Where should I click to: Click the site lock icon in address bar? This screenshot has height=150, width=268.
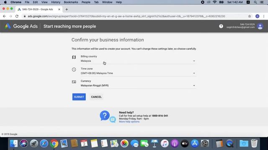[25, 16]
